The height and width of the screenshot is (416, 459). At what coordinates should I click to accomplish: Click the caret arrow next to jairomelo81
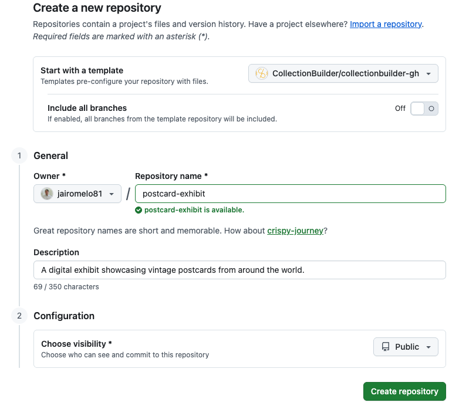112,194
